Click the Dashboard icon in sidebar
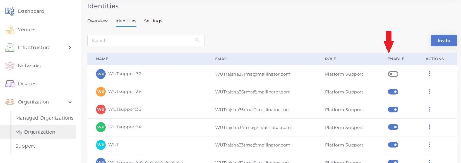Viewport: 461px width, 163px height. tap(10, 11)
